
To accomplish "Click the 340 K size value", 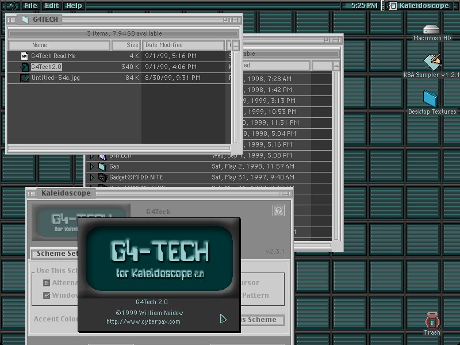I will pyautogui.click(x=131, y=67).
